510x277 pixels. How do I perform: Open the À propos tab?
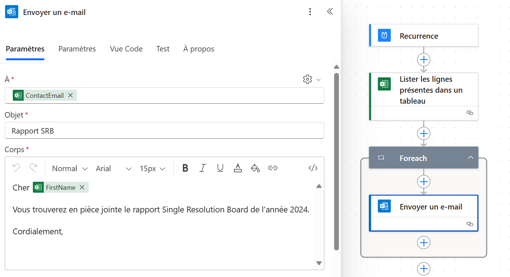click(x=198, y=49)
